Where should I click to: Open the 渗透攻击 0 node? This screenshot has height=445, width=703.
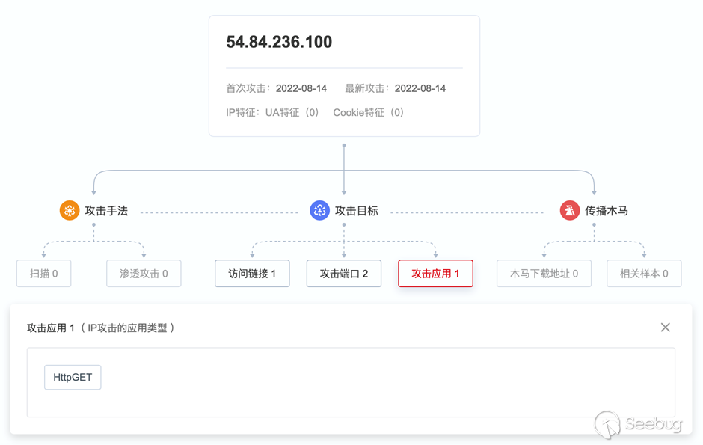pyautogui.click(x=144, y=274)
